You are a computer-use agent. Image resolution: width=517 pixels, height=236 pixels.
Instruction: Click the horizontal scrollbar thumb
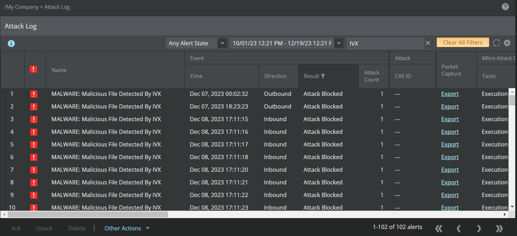88,214
